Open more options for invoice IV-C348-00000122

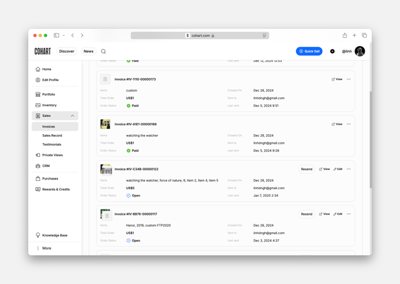click(x=349, y=169)
